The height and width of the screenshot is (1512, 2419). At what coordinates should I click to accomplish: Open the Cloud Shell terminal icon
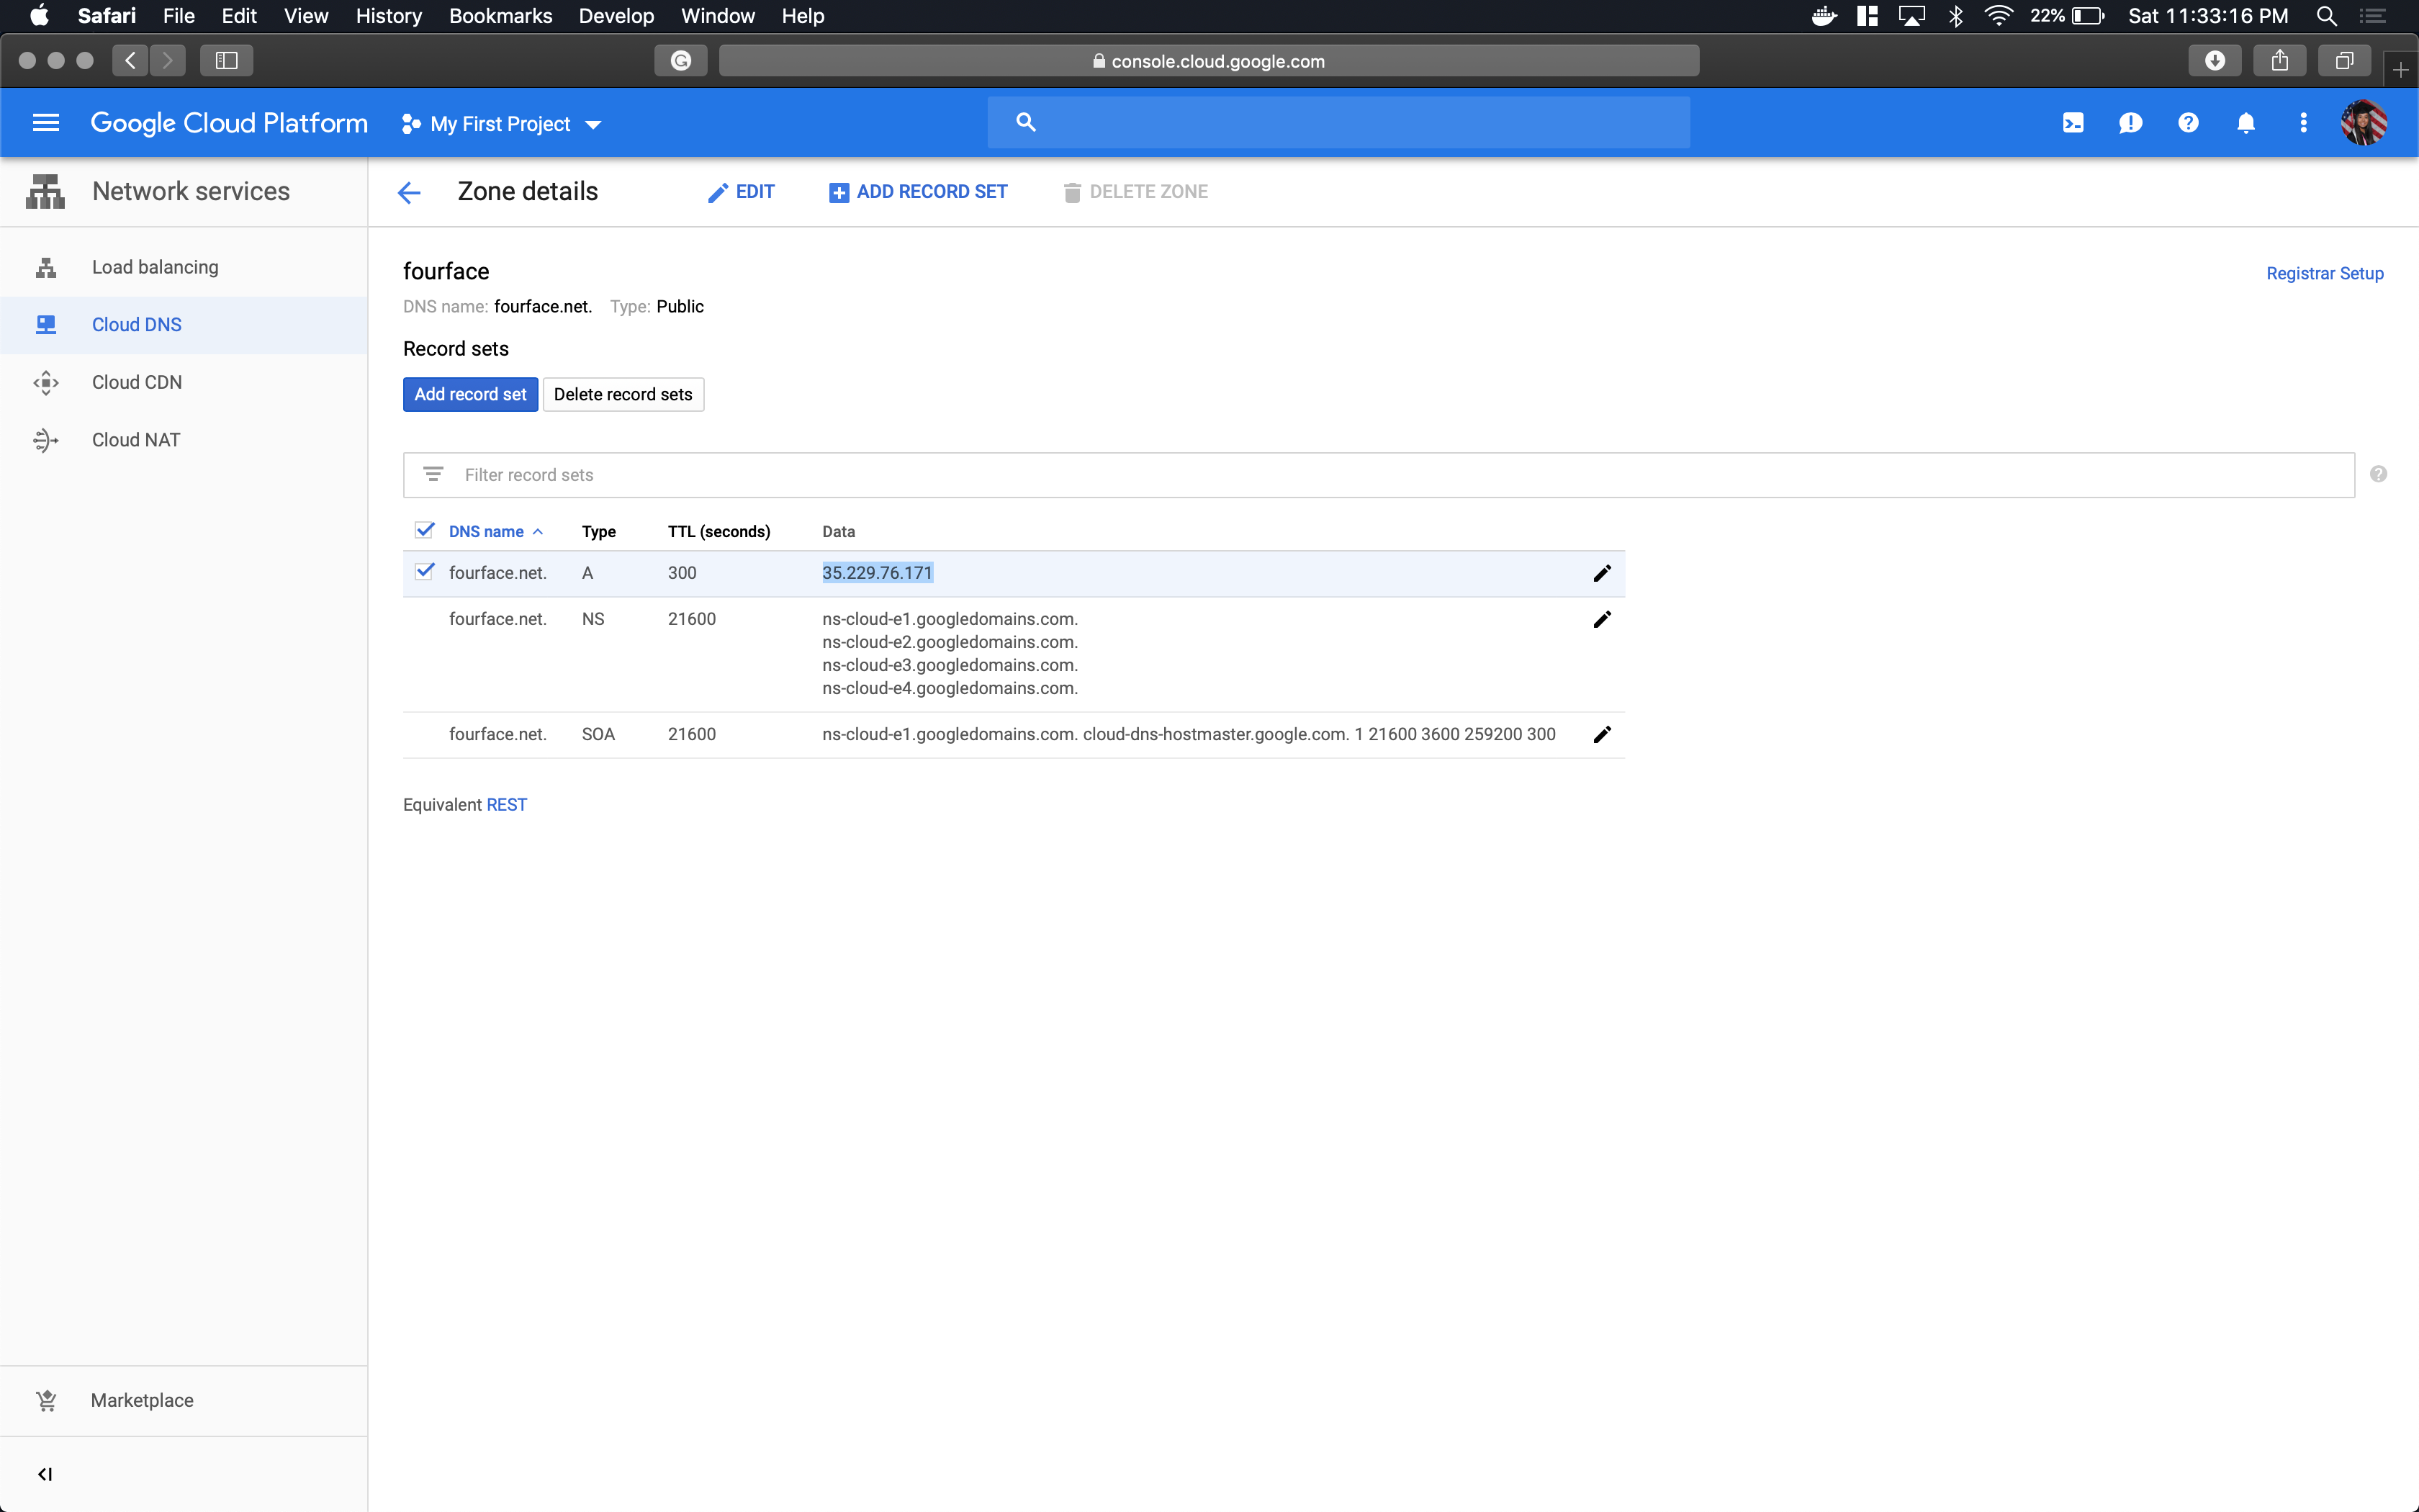(x=2073, y=123)
